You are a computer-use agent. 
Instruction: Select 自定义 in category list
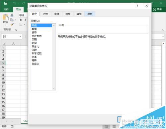pos(41,64)
